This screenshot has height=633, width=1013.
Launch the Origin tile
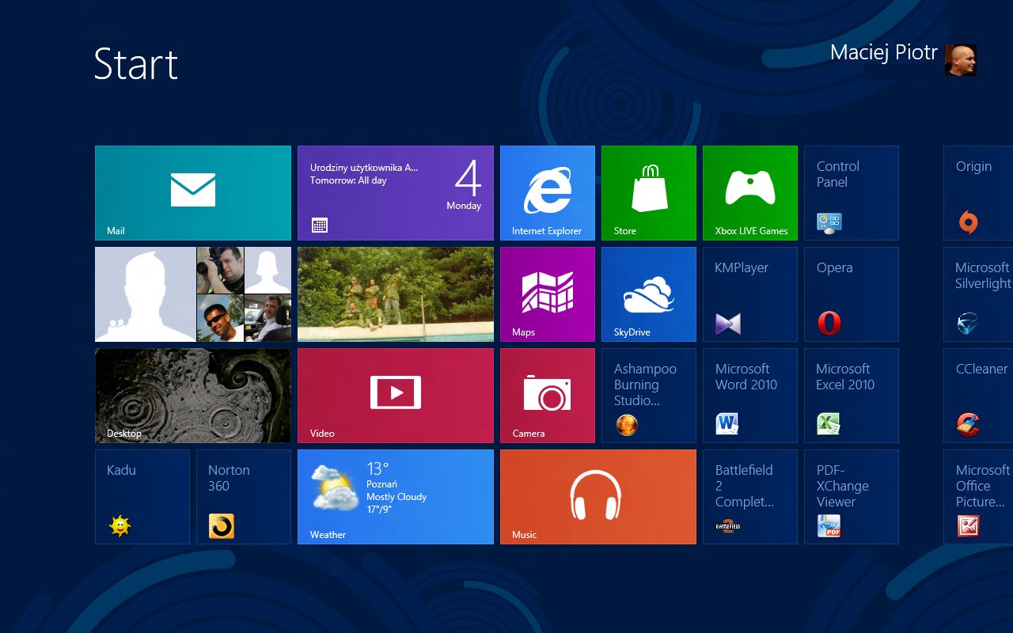pyautogui.click(x=978, y=193)
